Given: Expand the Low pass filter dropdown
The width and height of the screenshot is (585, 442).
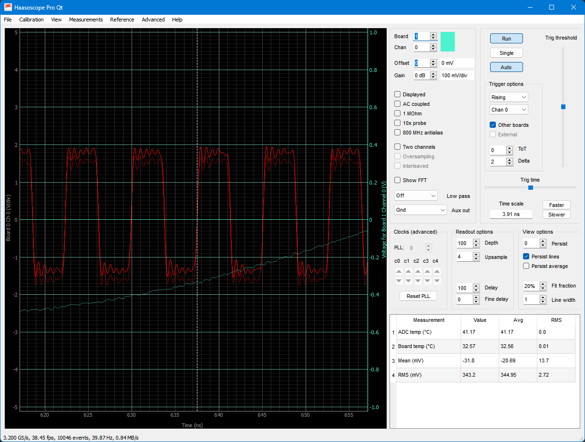Looking at the screenshot, I should (416, 195).
